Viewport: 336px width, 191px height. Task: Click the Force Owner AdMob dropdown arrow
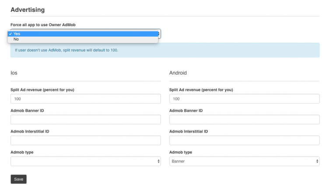159,34
